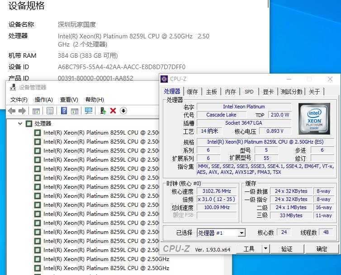Open the 操作(A) menu
Viewport: 341px width, 275px height.
tap(44, 100)
